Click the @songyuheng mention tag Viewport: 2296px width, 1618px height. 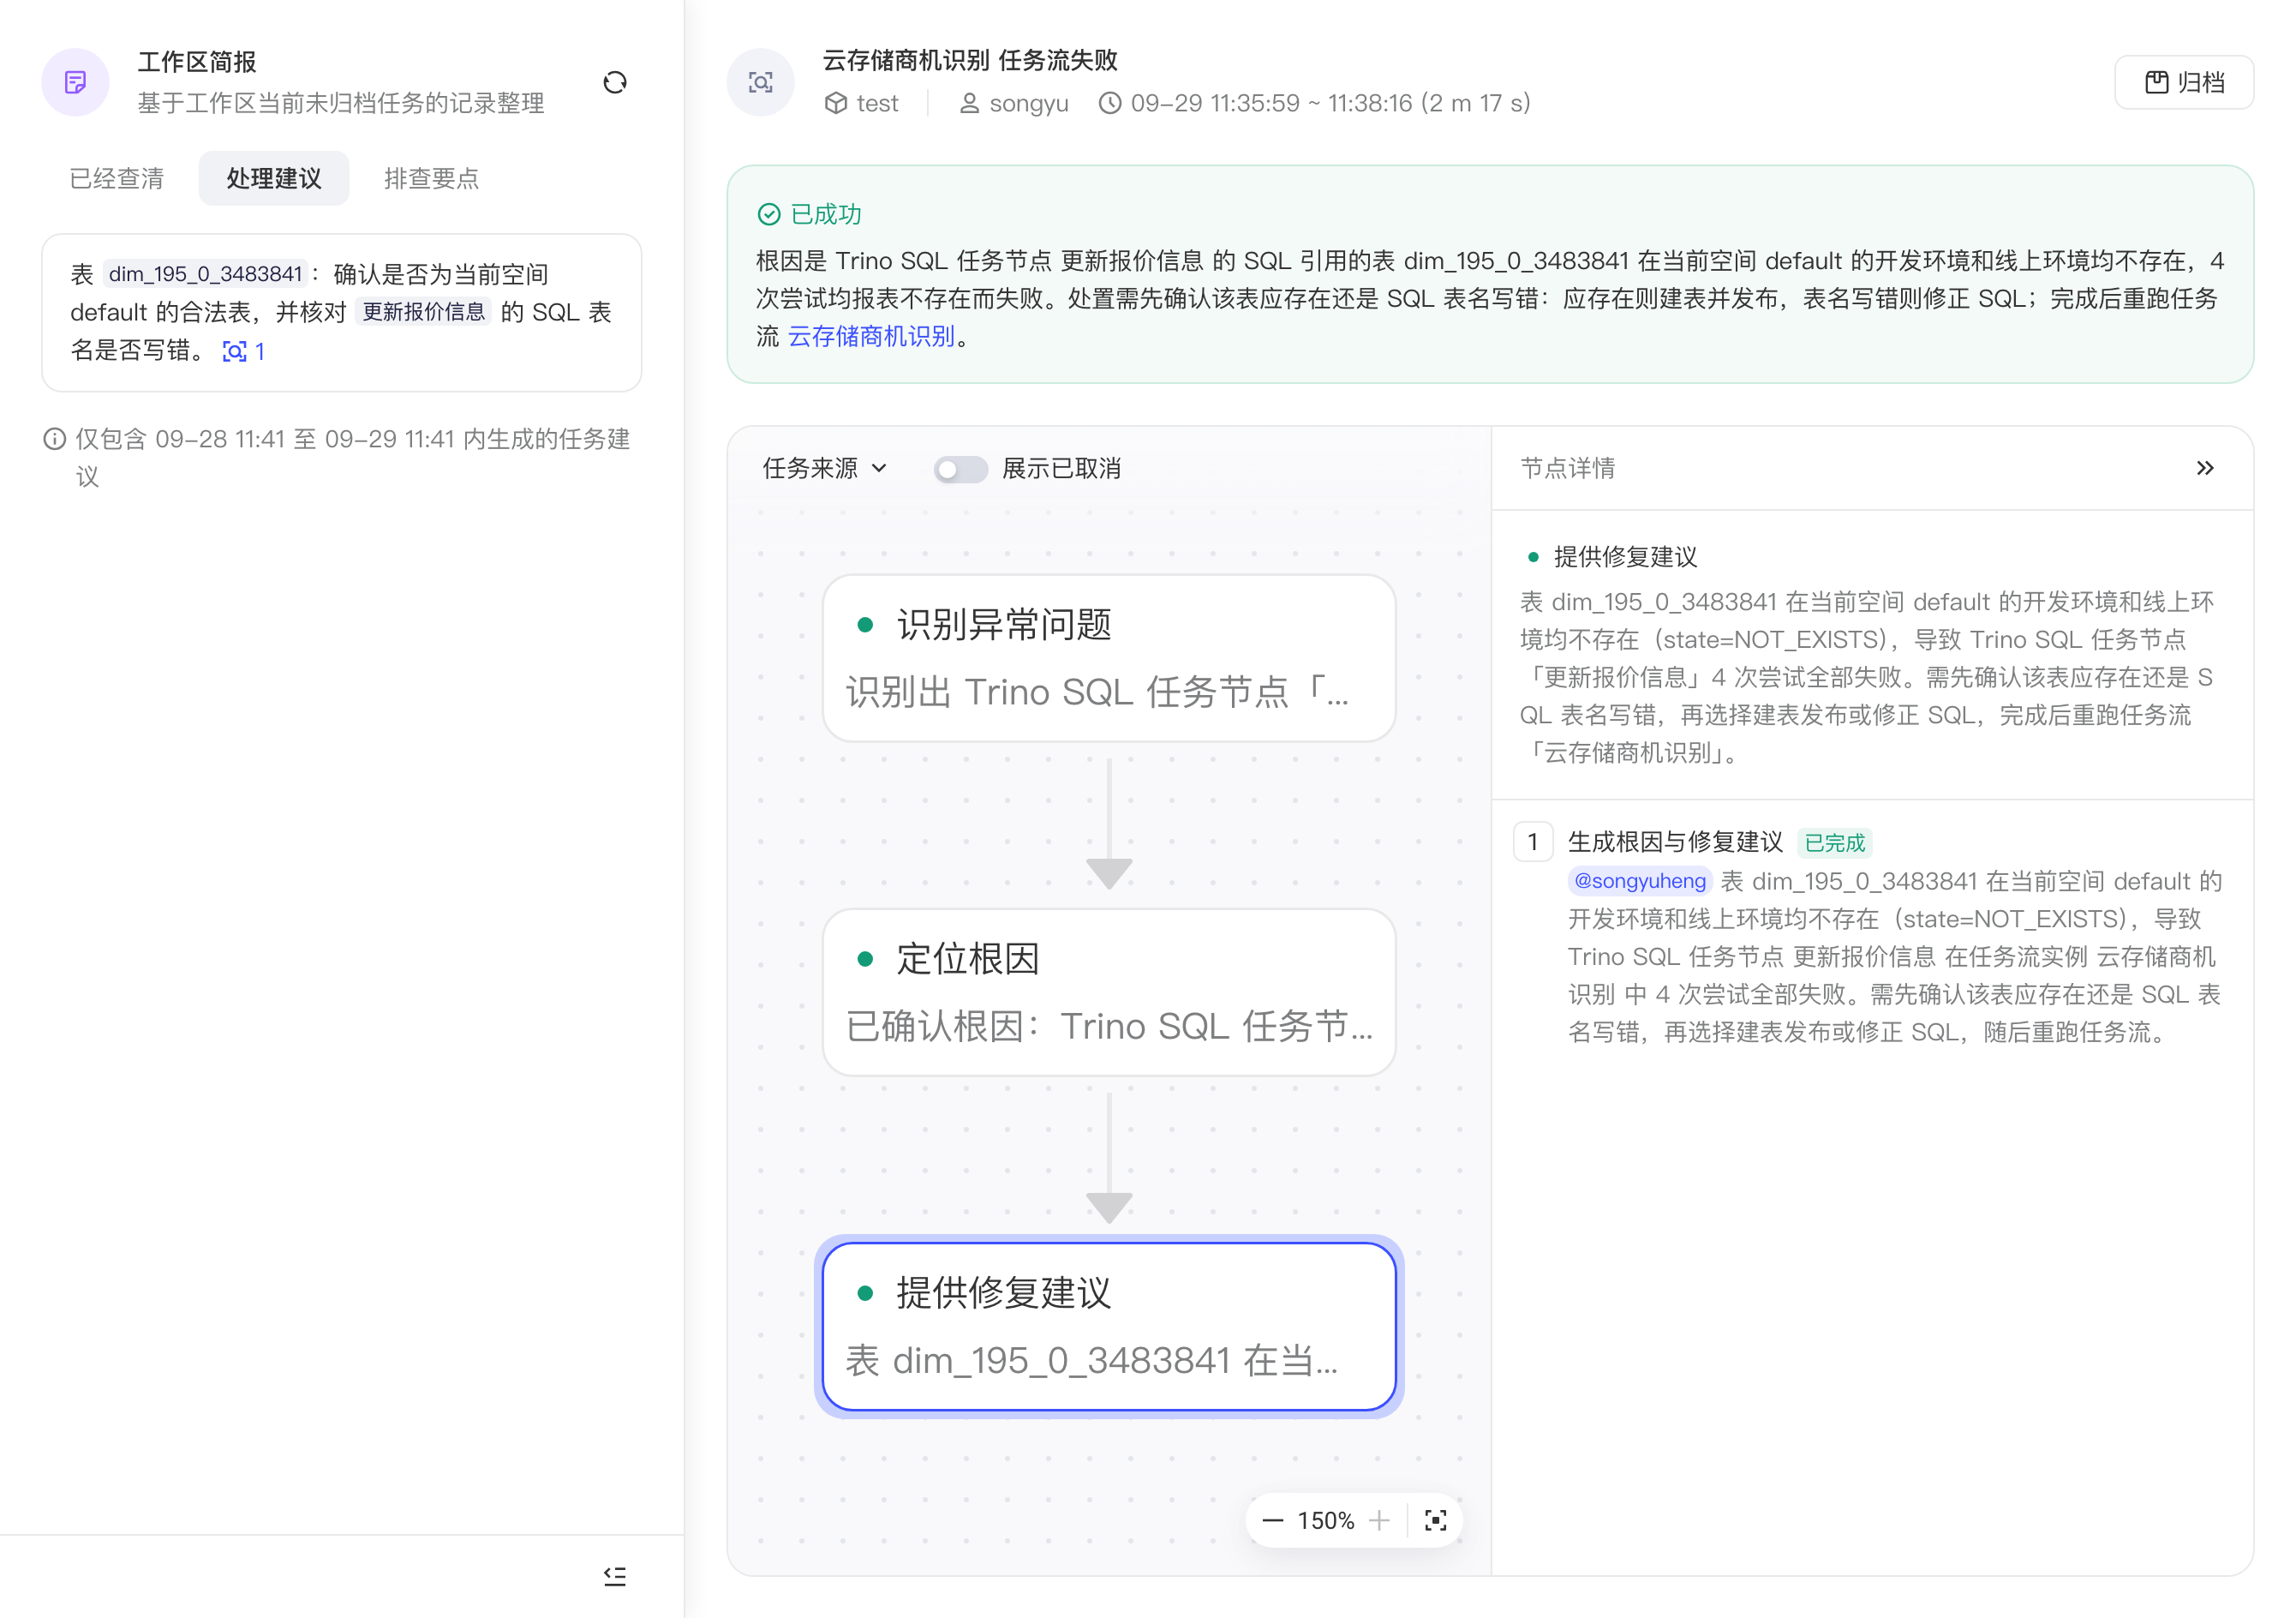pos(1640,880)
